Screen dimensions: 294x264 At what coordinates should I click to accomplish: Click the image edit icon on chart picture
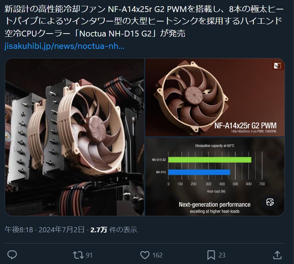pos(270,202)
